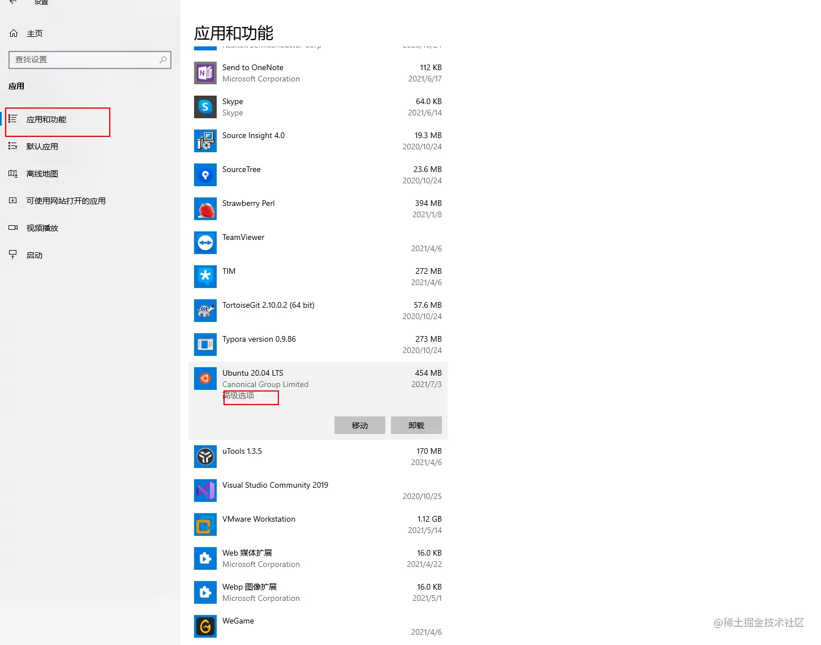
Task: Click the Strawberry Perl icon
Action: pyautogui.click(x=205, y=209)
